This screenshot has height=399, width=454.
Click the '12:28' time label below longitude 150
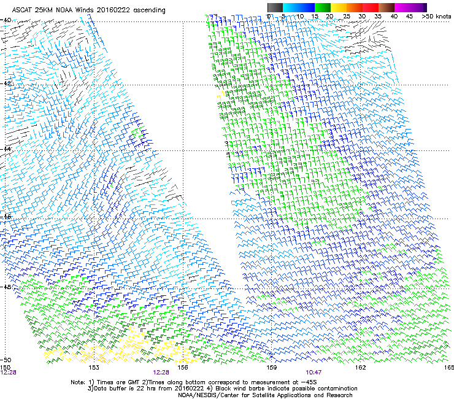tap(9, 373)
